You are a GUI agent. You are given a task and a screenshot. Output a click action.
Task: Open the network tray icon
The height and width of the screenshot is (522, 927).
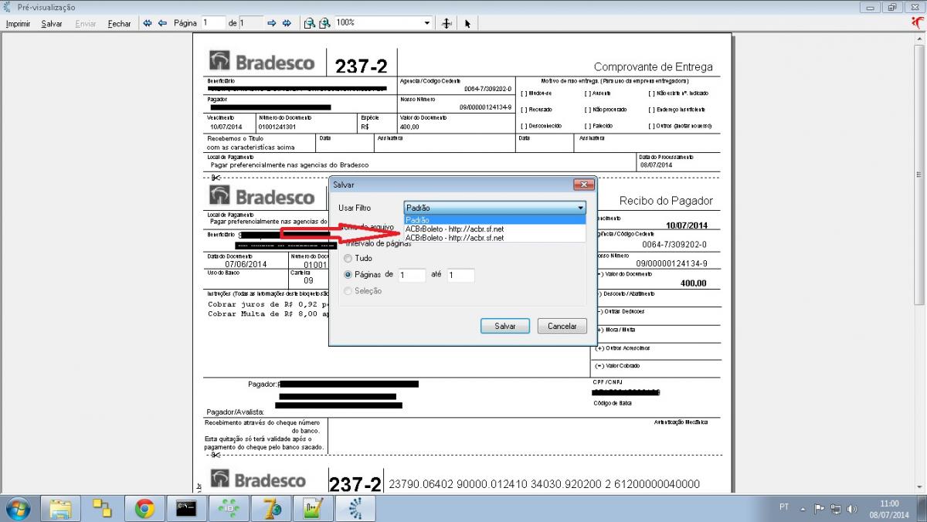point(836,508)
